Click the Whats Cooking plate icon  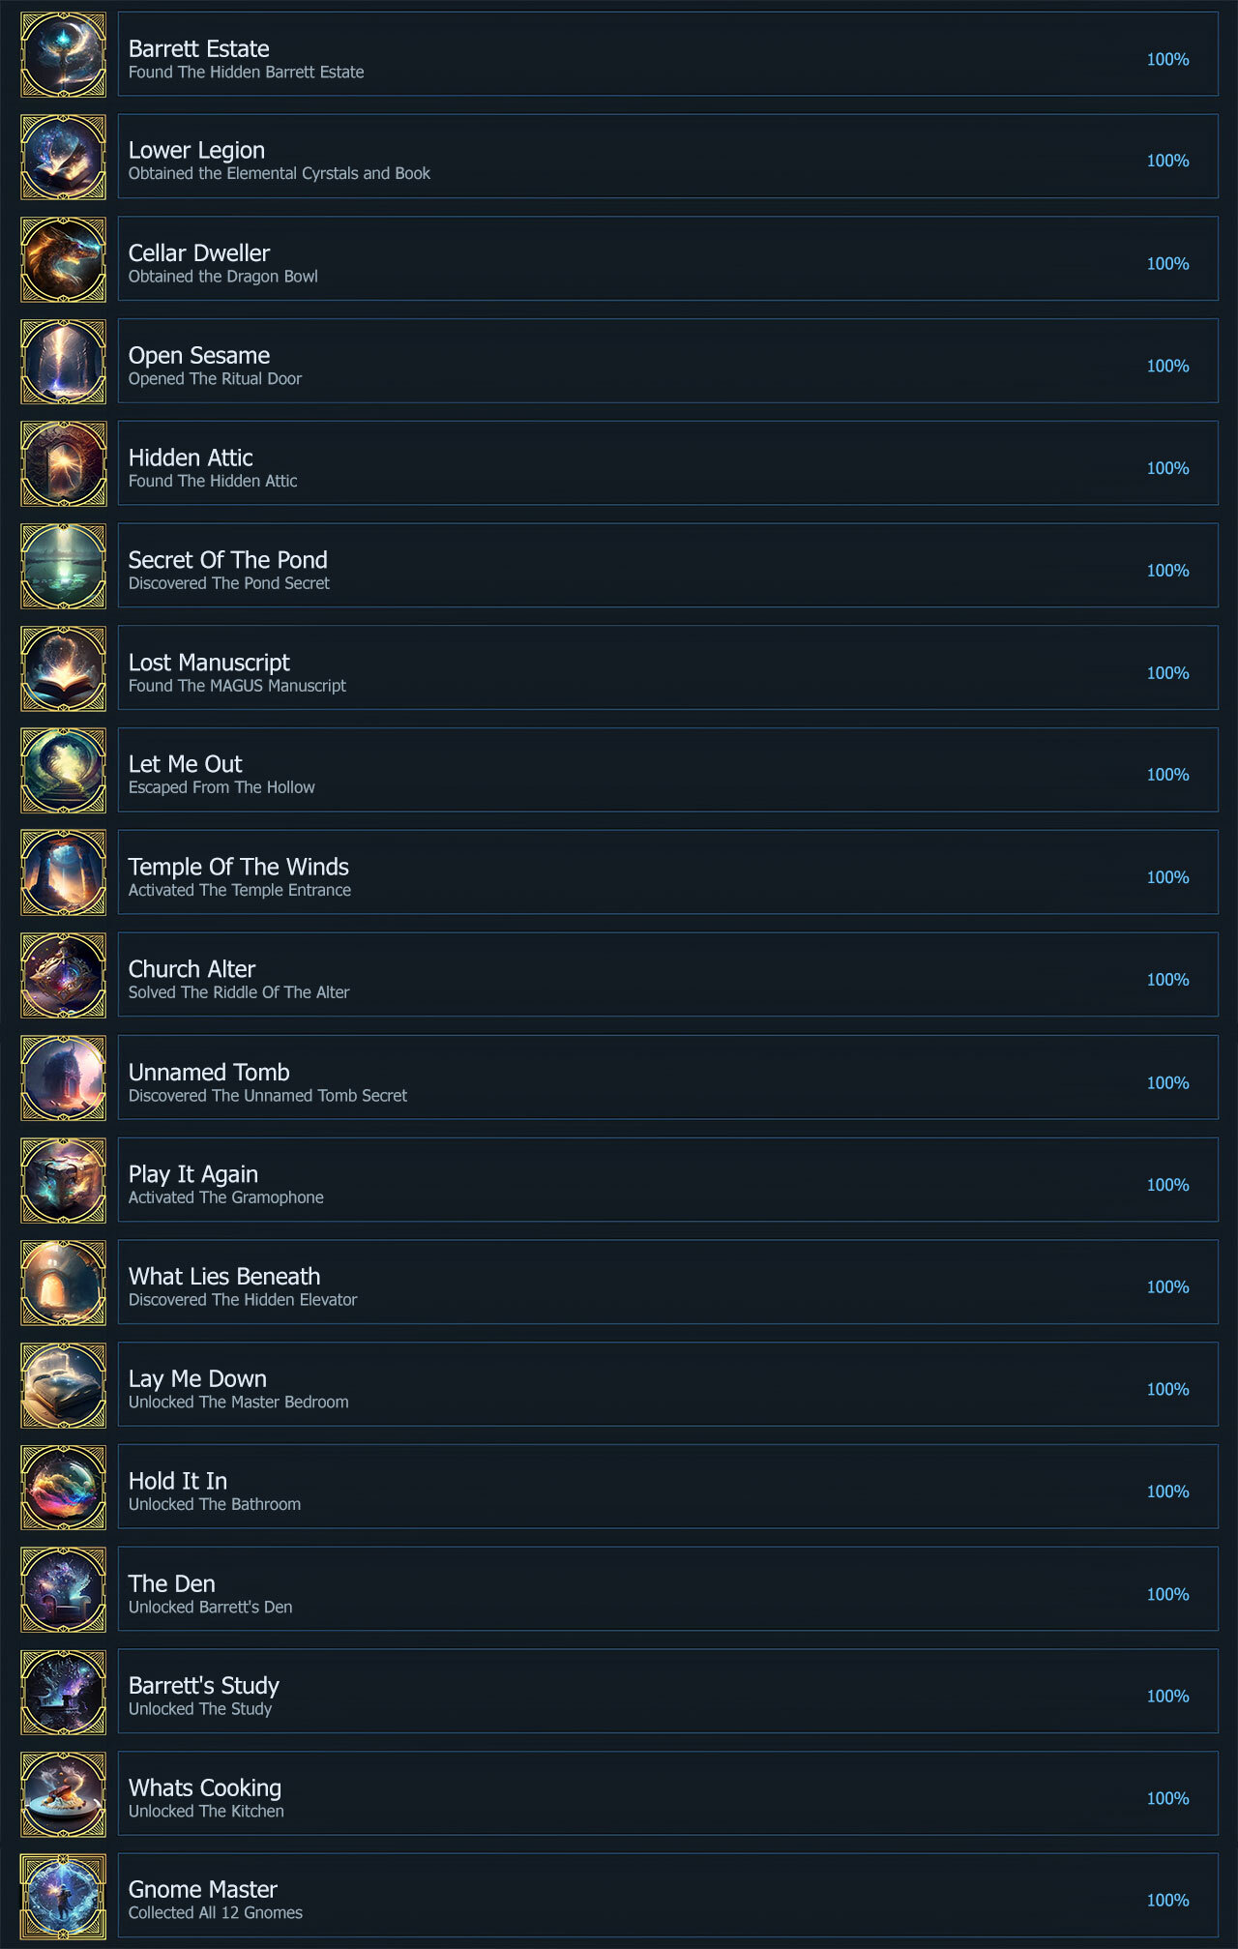(x=64, y=1794)
